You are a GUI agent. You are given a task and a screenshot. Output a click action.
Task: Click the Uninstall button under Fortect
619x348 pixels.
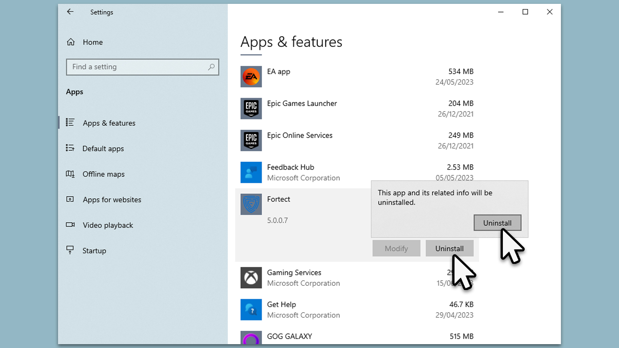coord(449,248)
